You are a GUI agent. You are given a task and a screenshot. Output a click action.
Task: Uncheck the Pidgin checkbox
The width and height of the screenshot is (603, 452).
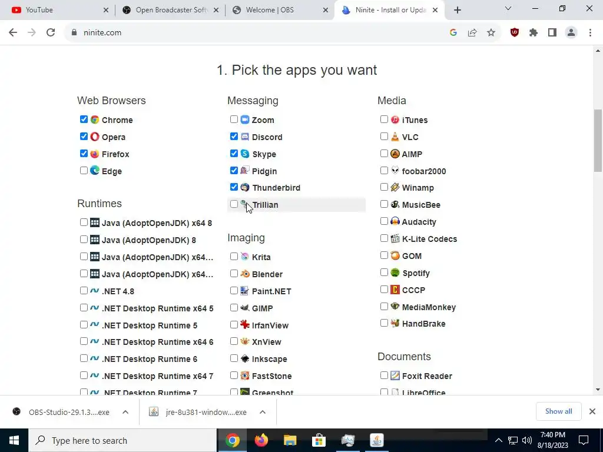[x=234, y=170]
